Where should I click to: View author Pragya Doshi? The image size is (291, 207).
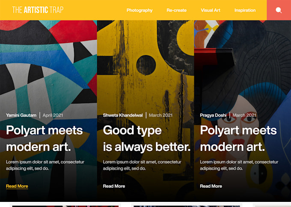[213, 115]
